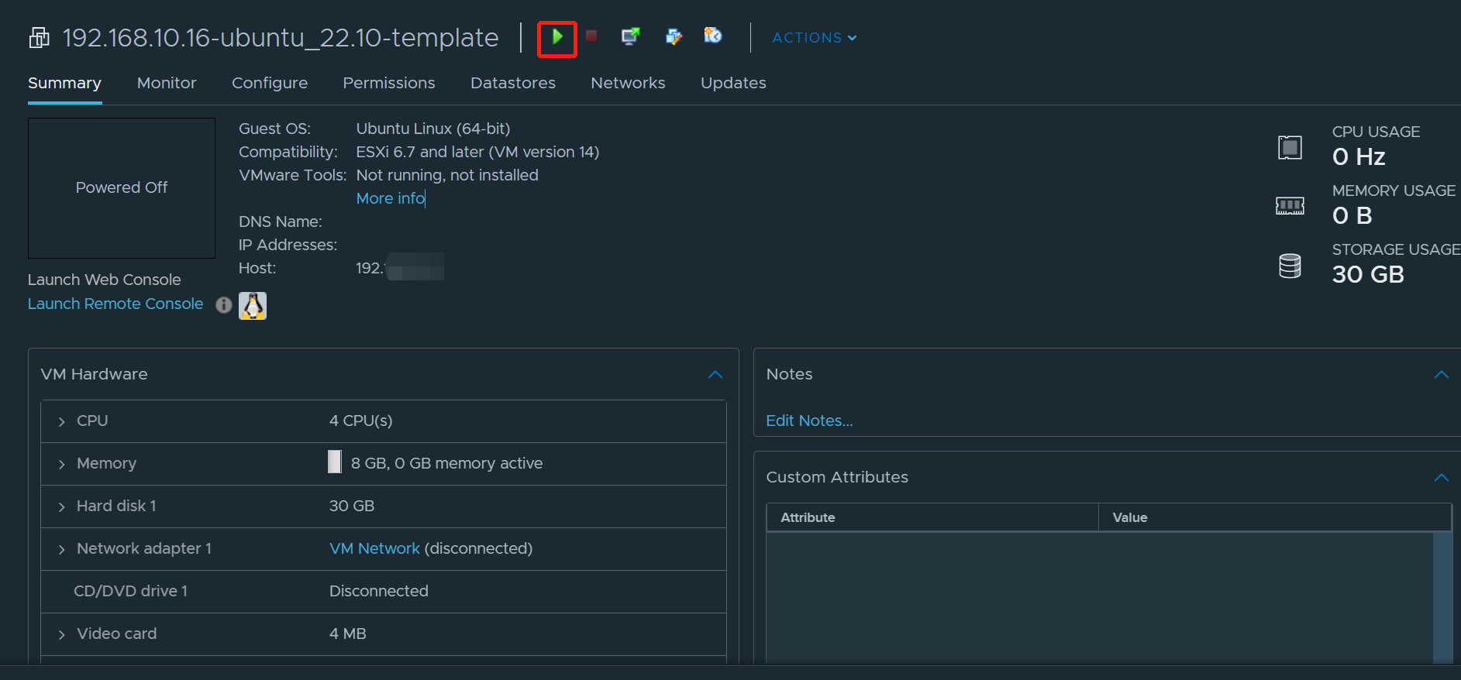Switch to the Summary tab
This screenshot has width=1461, height=680.
coord(64,83)
